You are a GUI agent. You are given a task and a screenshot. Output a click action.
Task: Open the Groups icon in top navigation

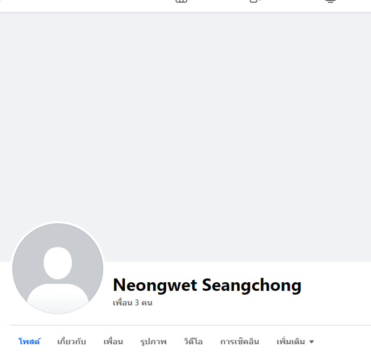(x=255, y=2)
